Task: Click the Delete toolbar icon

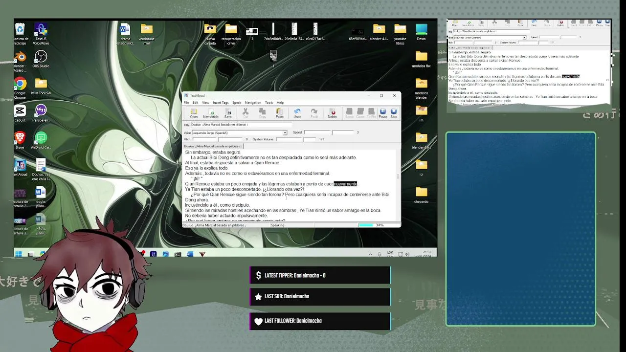Action: tap(333, 113)
